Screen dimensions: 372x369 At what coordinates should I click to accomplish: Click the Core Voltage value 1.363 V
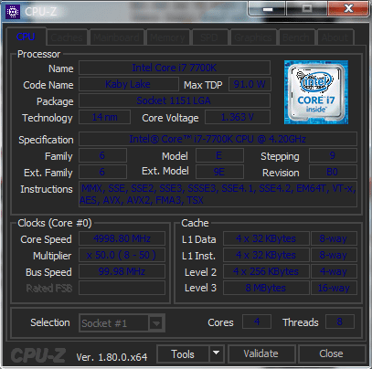pos(238,117)
